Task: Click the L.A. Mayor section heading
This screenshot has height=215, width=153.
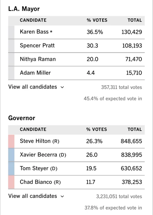Action: click(24, 9)
